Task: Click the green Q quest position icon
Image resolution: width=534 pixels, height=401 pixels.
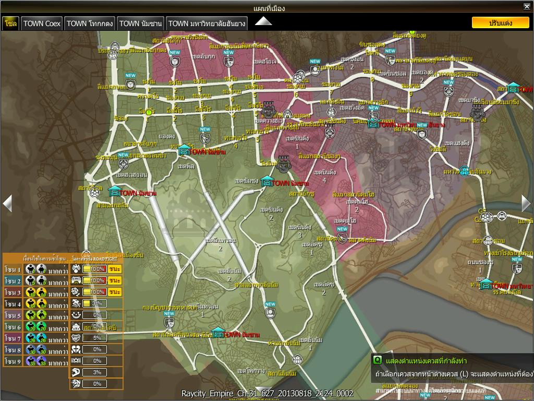Action: pos(377,360)
